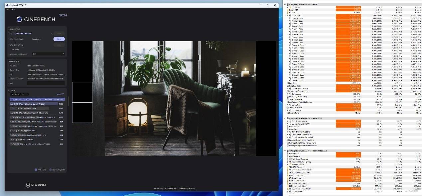Click the CPU (Single Core) Start button
Screen dimensions: 422x196
pos(59,45)
